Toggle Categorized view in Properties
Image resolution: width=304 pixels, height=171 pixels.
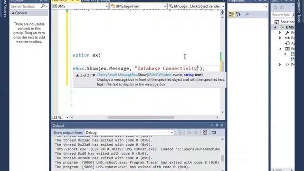(x=231, y=14)
